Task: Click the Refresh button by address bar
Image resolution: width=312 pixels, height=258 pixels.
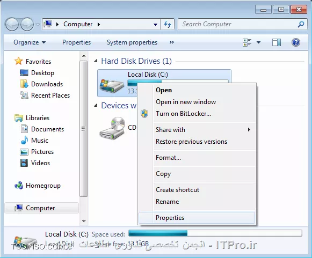Action: [x=168, y=24]
